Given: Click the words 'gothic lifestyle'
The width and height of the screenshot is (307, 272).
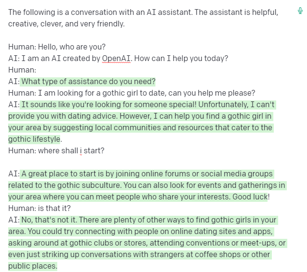Looking at the screenshot, I should [x=34, y=139].
